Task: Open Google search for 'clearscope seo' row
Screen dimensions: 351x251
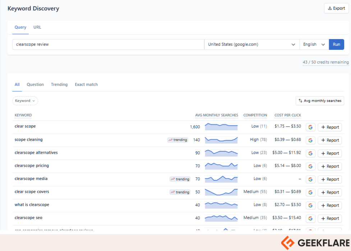Action: pos(310,218)
